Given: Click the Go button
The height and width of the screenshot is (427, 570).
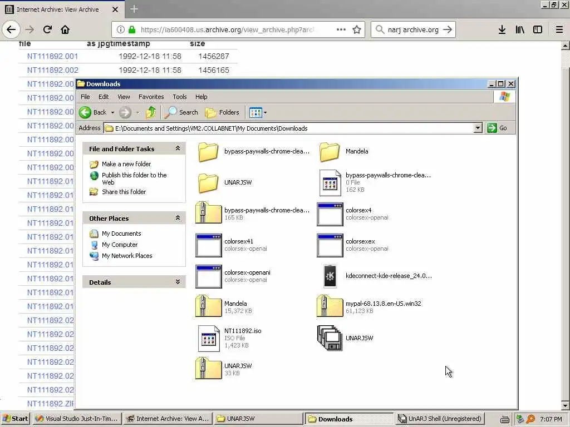Looking at the screenshot, I should coord(497,128).
